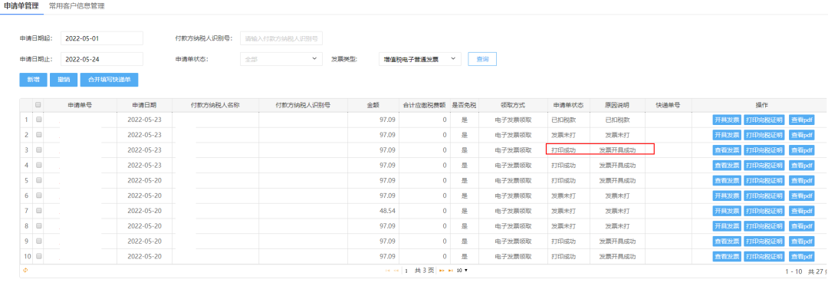Switch to the 申请单管理 tab
This screenshot has height=299, width=828.
point(21,6)
